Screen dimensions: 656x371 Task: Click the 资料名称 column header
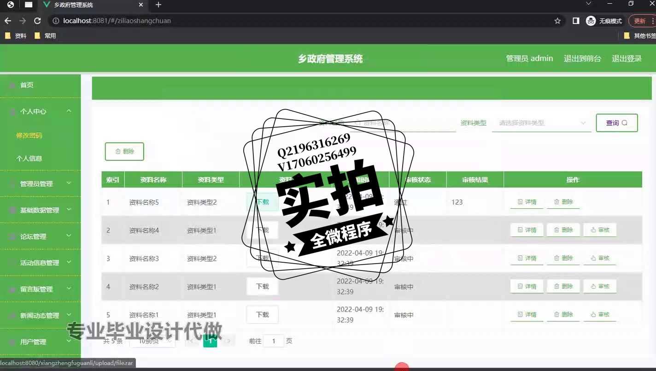pyautogui.click(x=153, y=180)
